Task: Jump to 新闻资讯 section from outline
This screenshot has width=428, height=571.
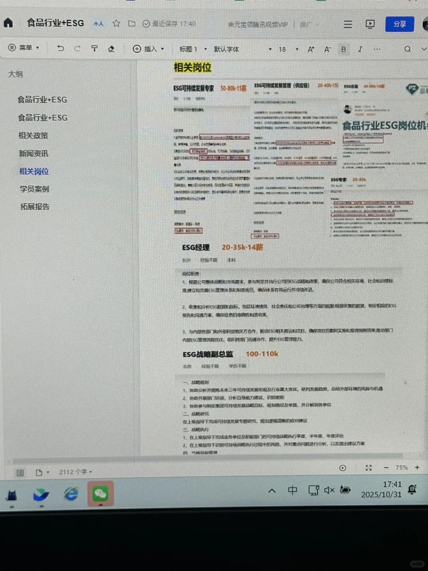Action: point(33,153)
